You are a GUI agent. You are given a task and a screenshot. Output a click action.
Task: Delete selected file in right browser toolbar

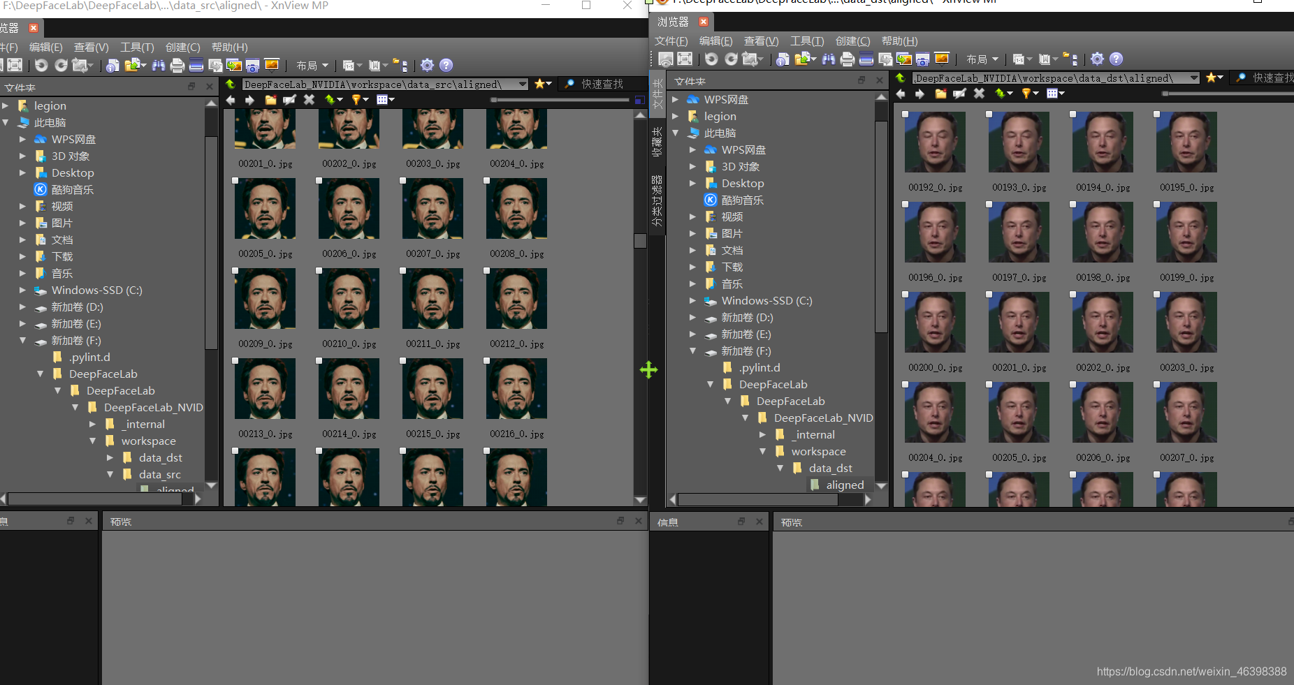point(980,94)
